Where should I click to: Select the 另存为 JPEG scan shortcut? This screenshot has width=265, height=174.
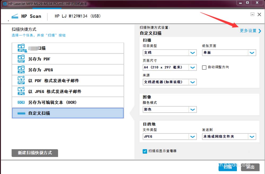(68, 70)
